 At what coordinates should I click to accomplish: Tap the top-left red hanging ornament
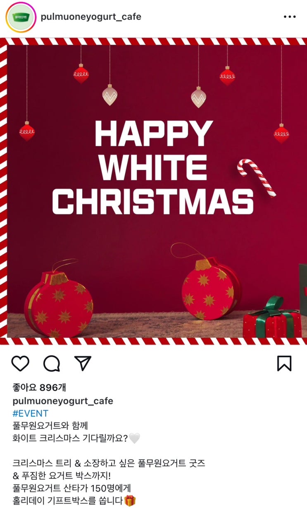(81, 74)
